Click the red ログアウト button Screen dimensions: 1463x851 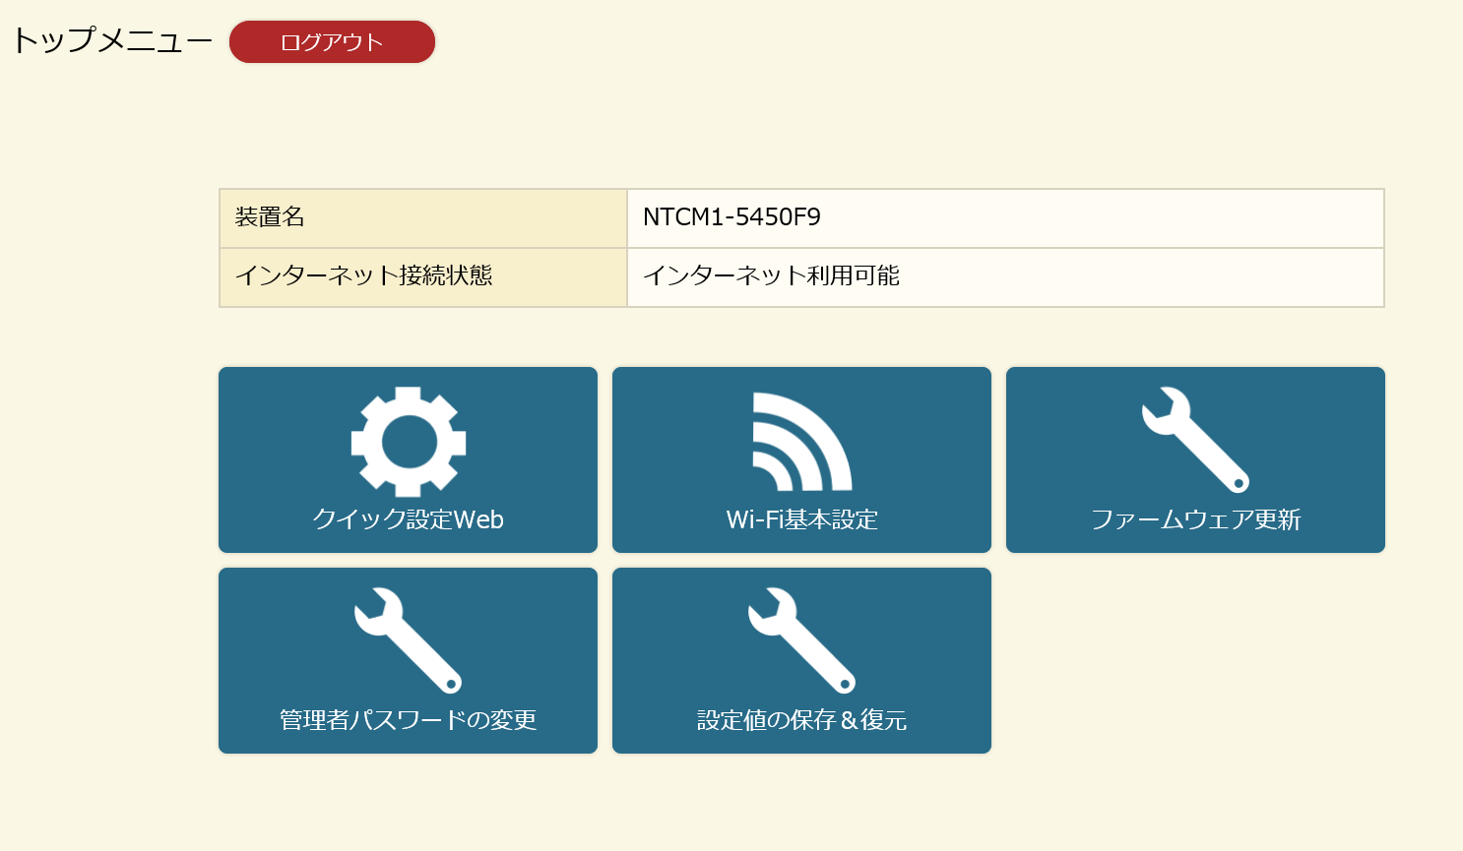(x=332, y=42)
